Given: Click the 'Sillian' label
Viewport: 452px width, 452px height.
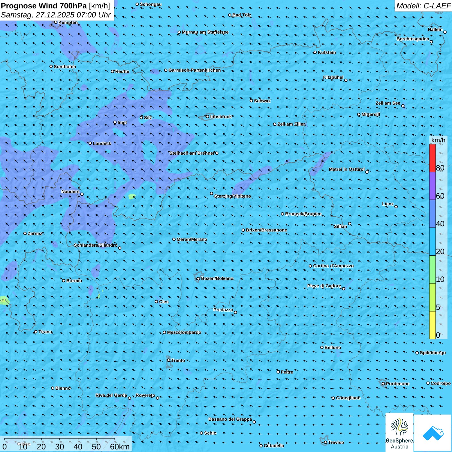Looking at the screenshot, I should [340, 226].
